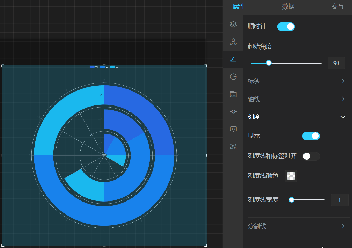Switch to the 交互 tab

tap(338, 7)
